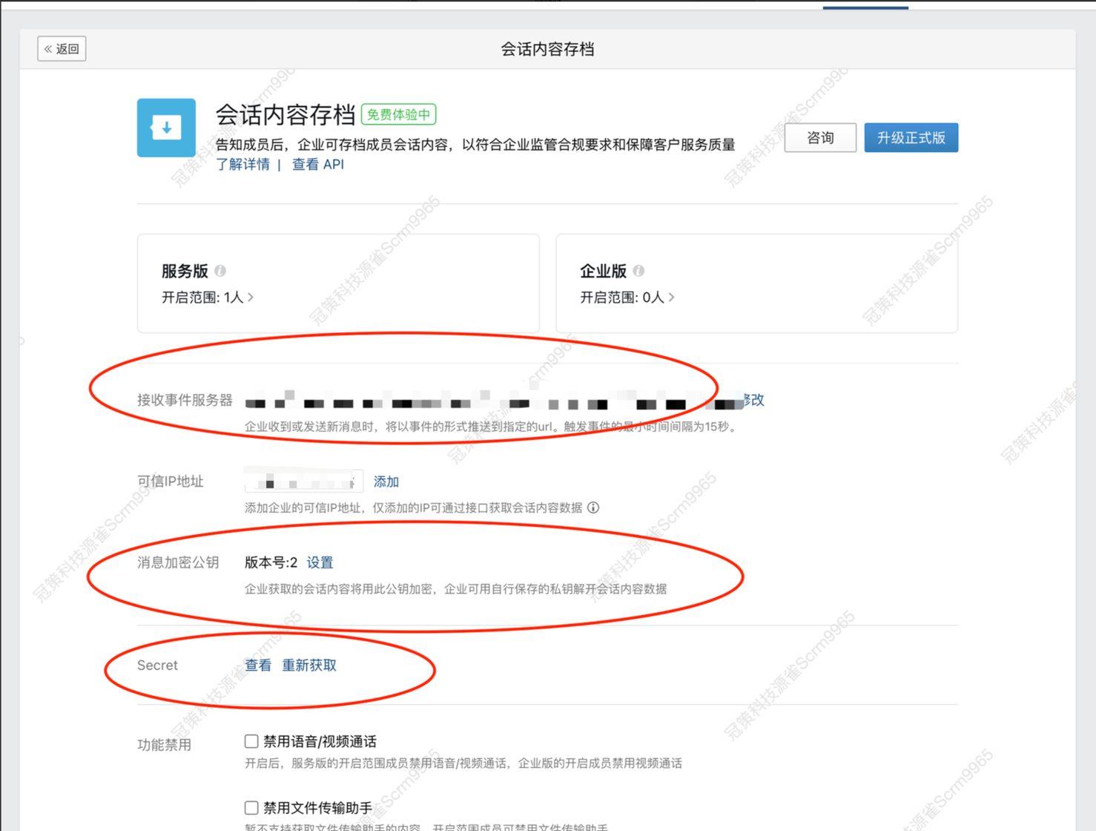Enable 禁用语音/视频通话 checkbox
This screenshot has width=1096, height=831.
pos(251,741)
